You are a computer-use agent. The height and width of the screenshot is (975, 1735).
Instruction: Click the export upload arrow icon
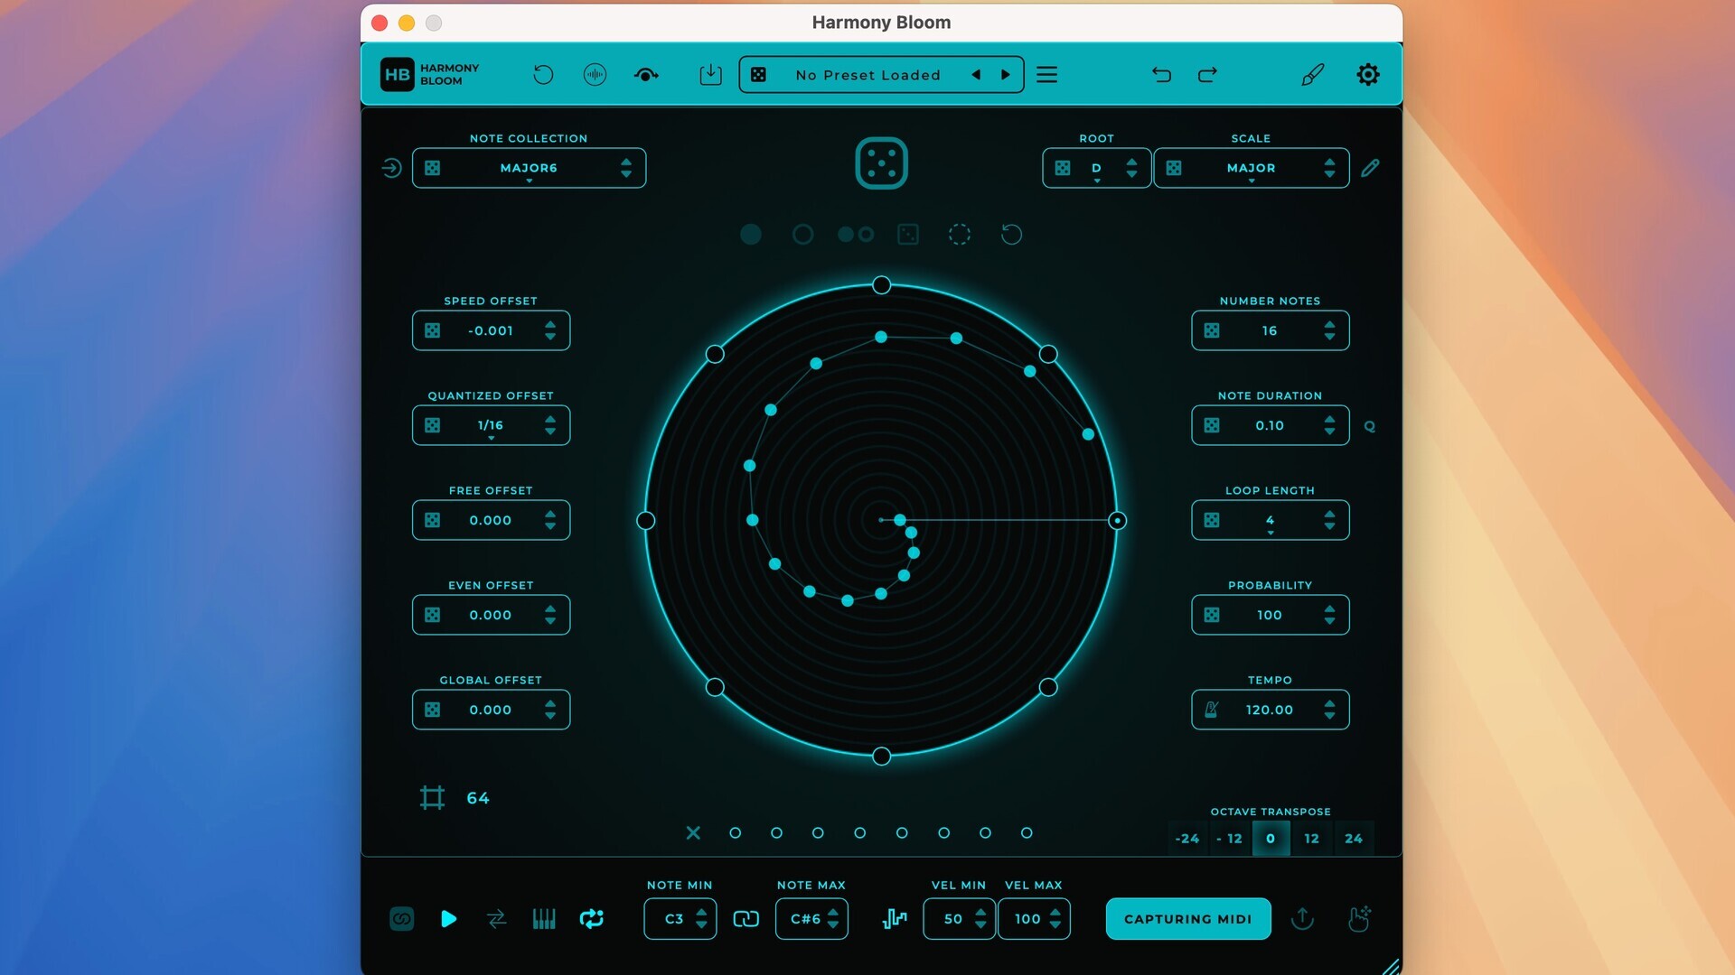tap(1302, 919)
